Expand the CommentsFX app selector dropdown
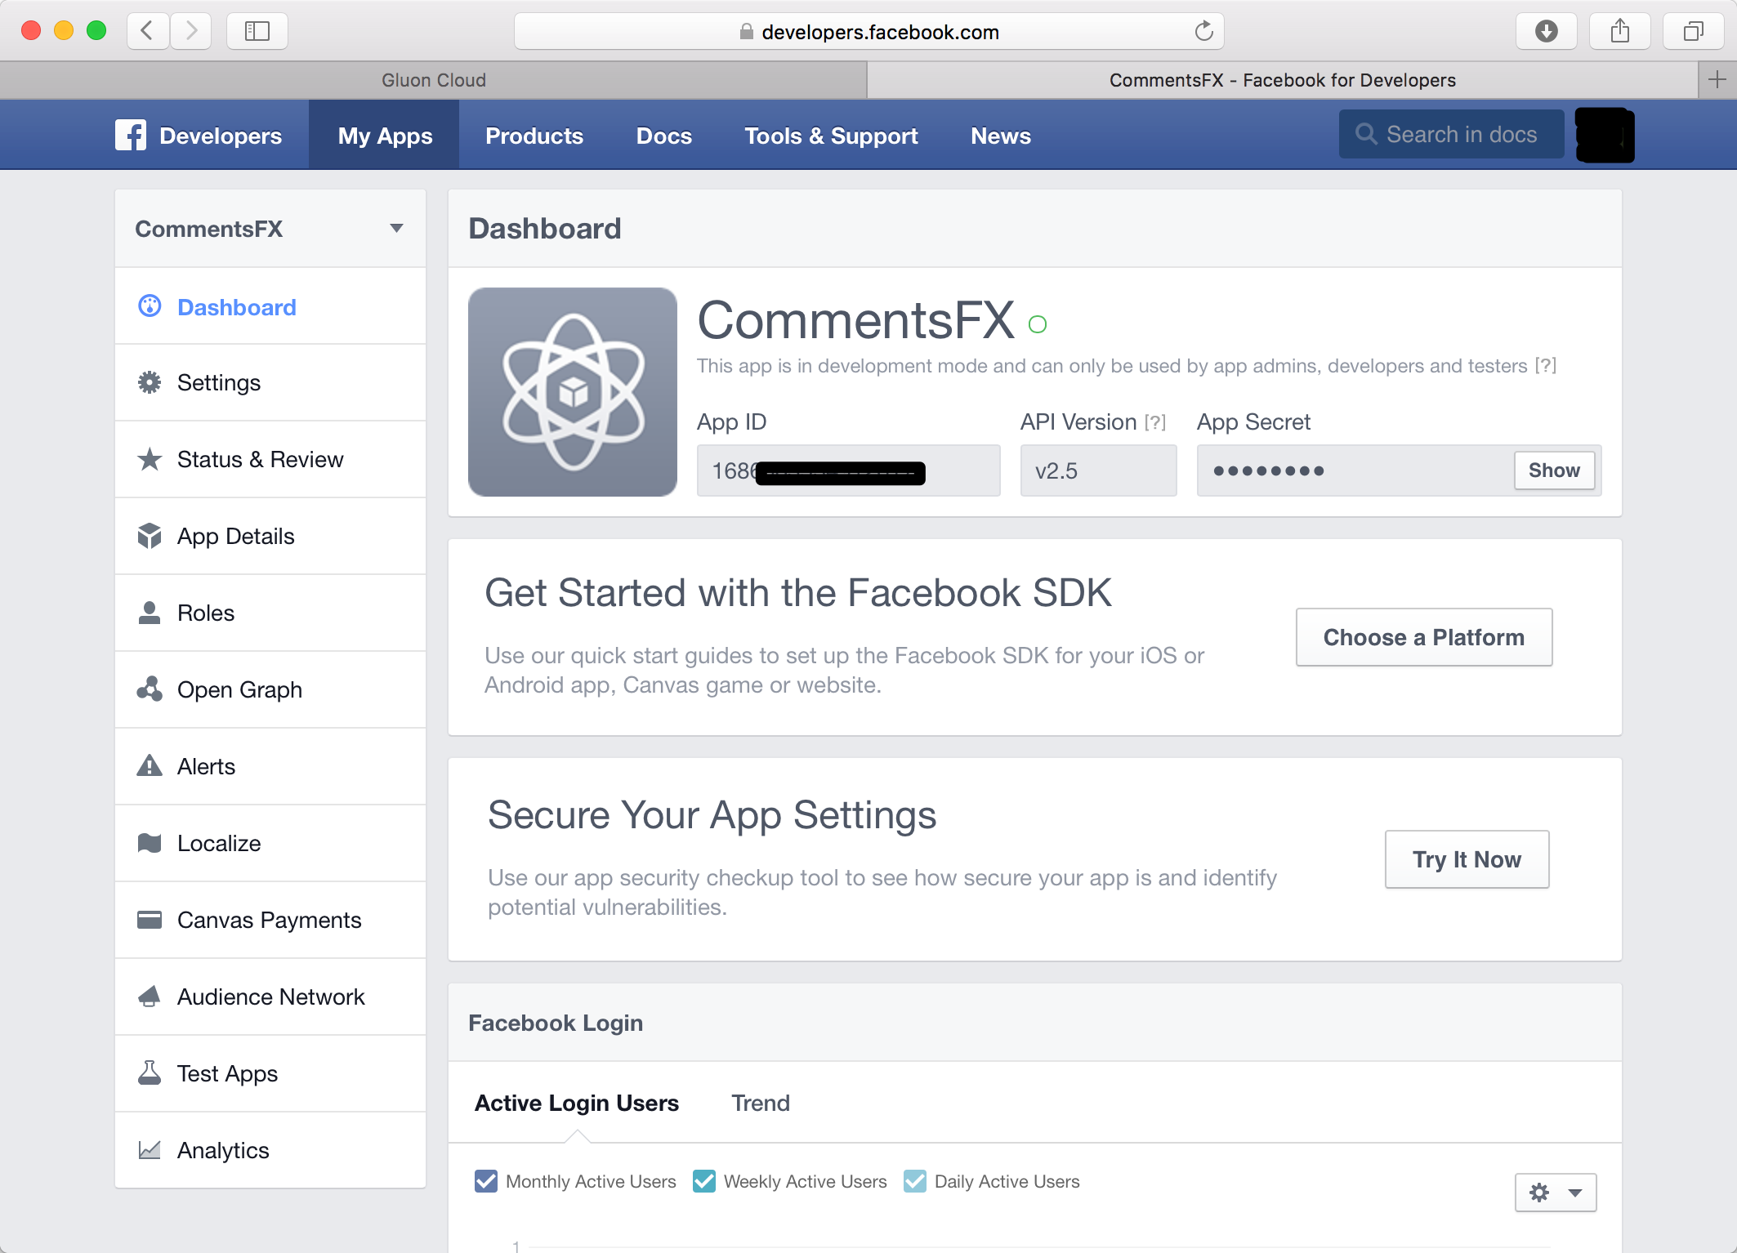 [396, 229]
